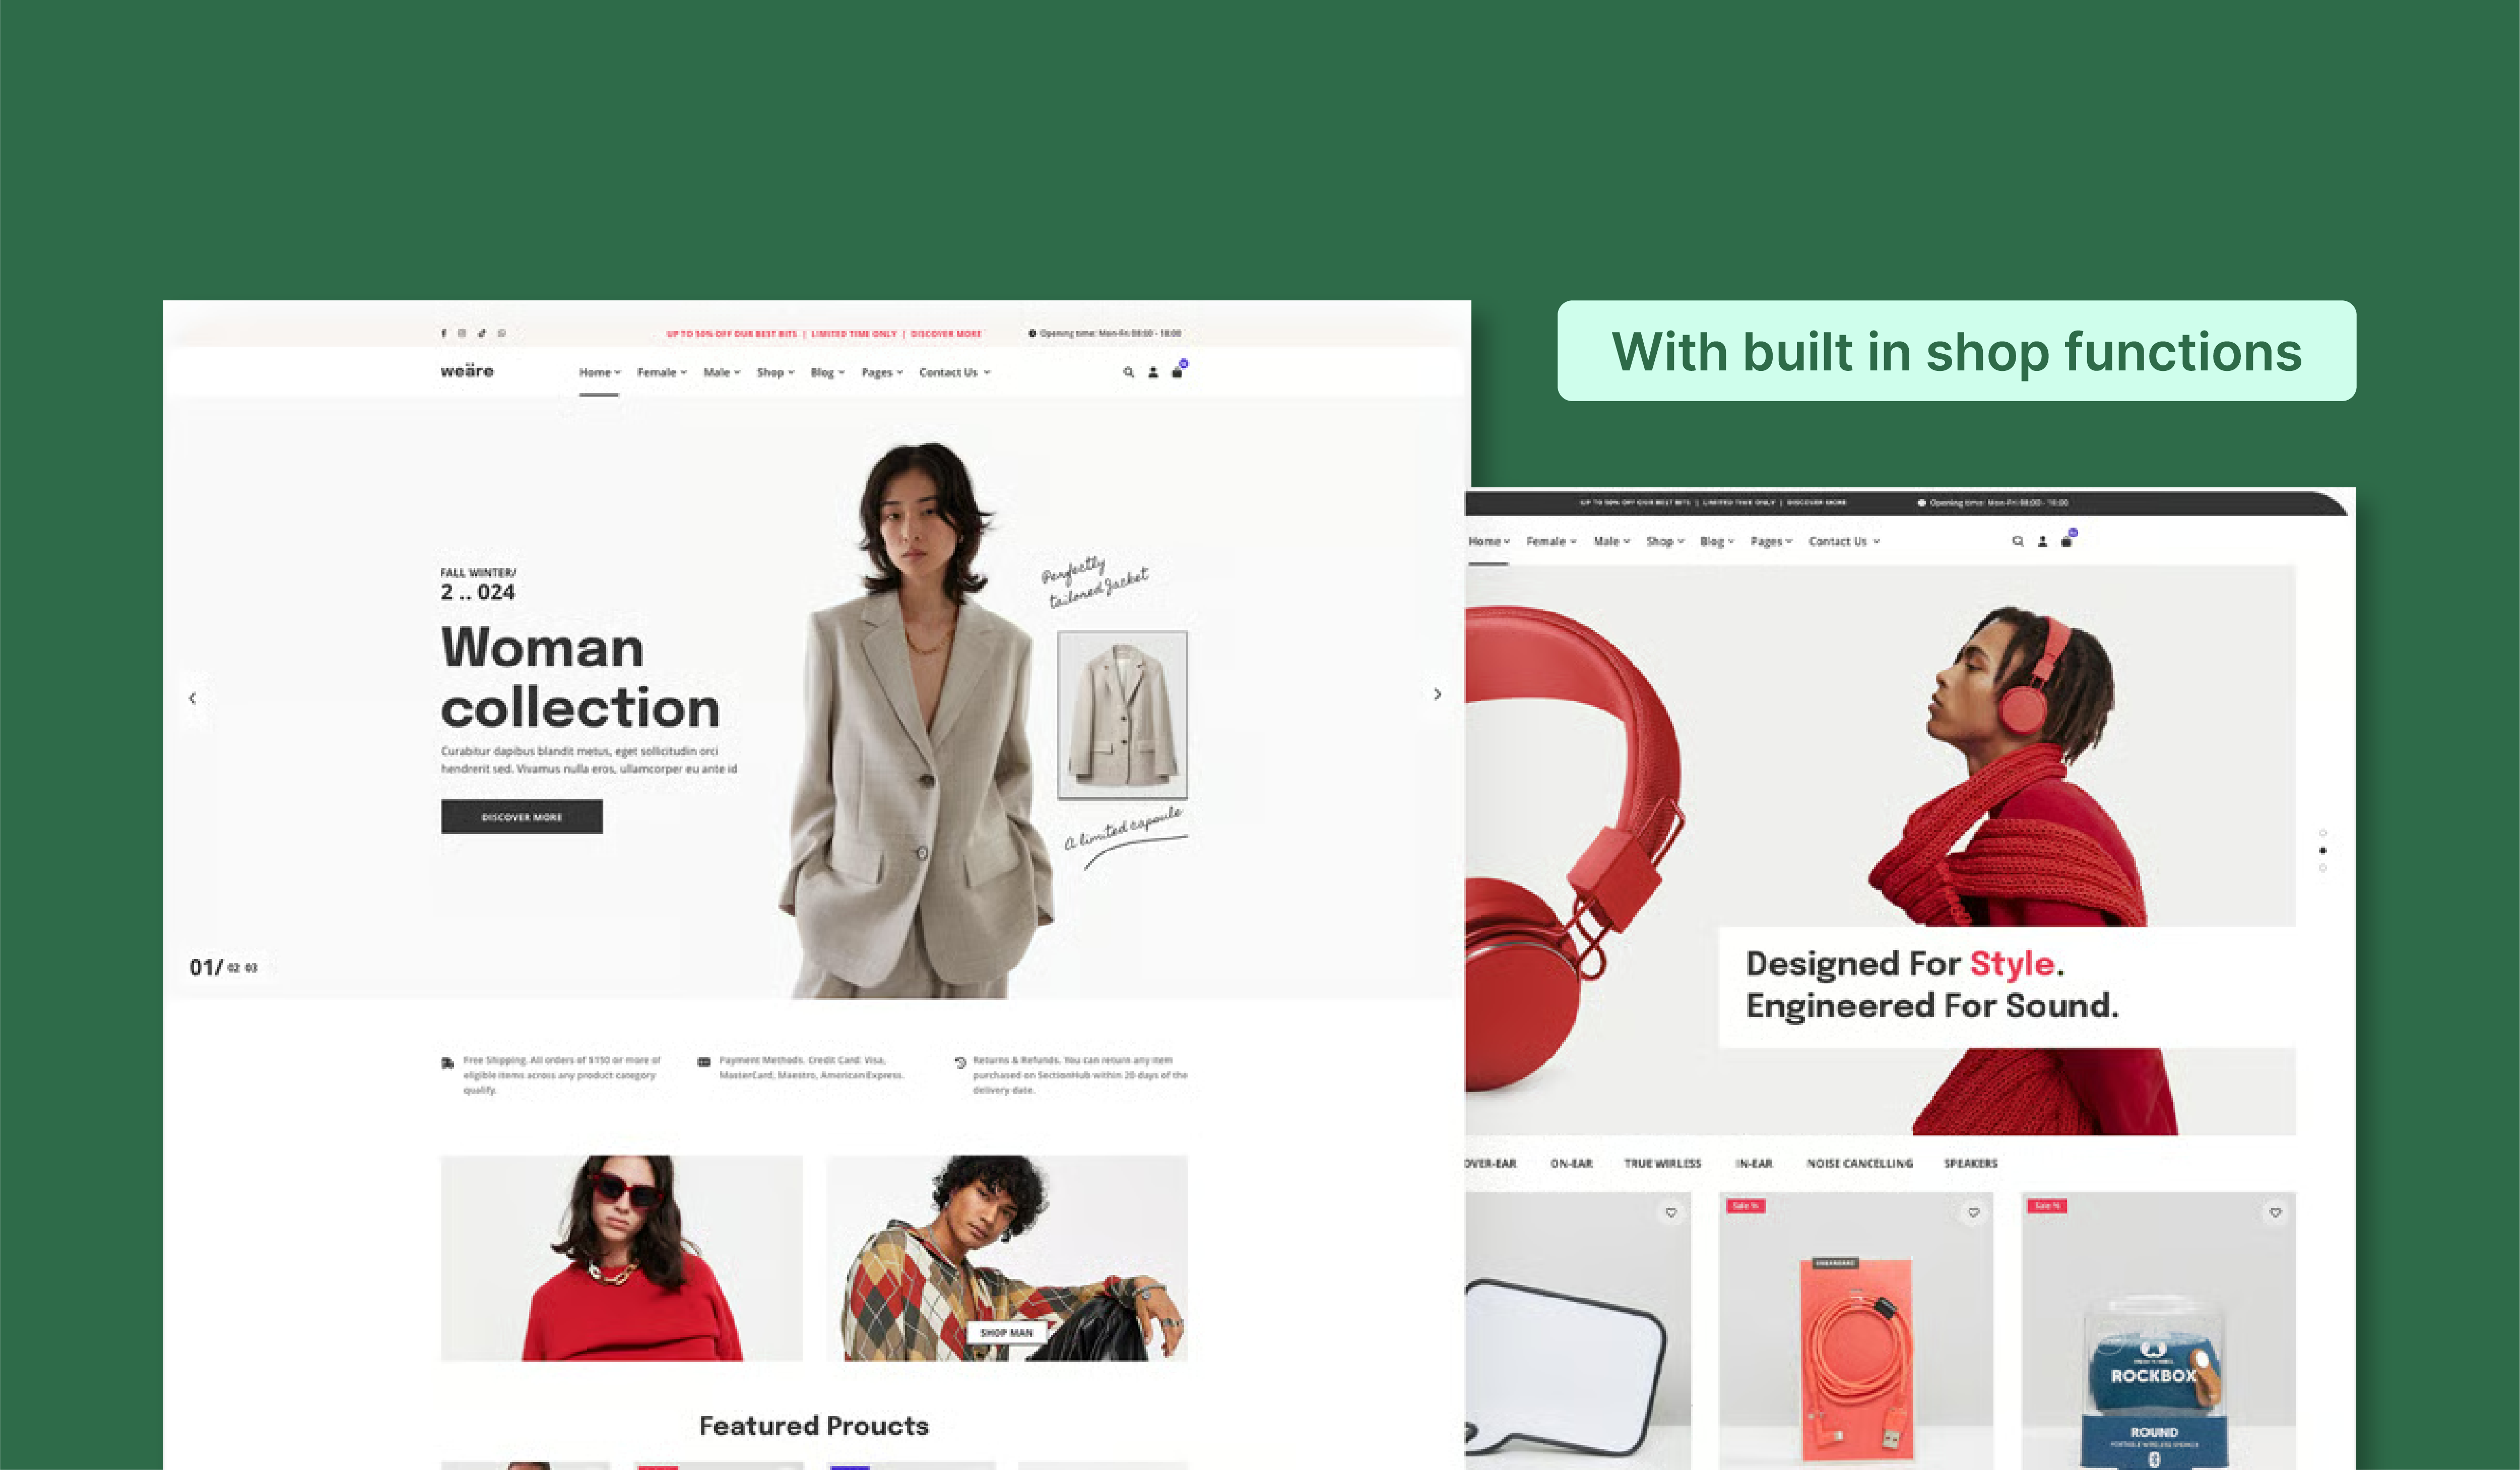Go to previous slide with left arrow
Viewport: 2520px width, 1470px height.
point(192,698)
